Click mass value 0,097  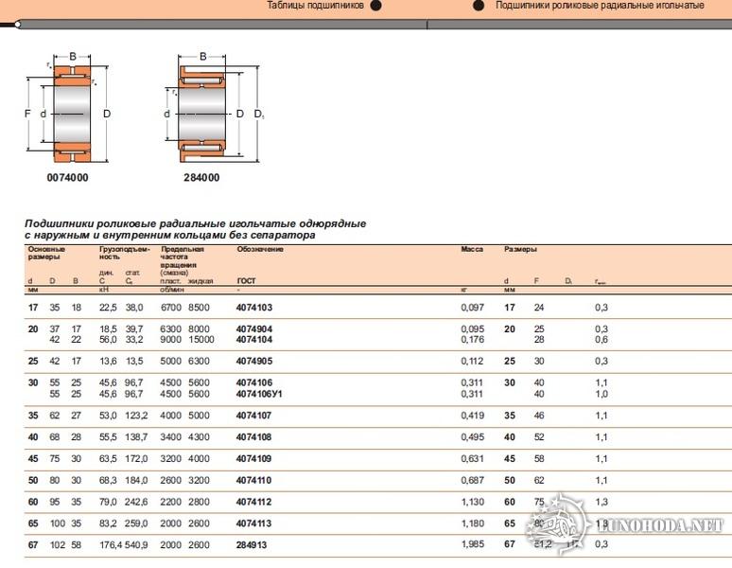473,308
